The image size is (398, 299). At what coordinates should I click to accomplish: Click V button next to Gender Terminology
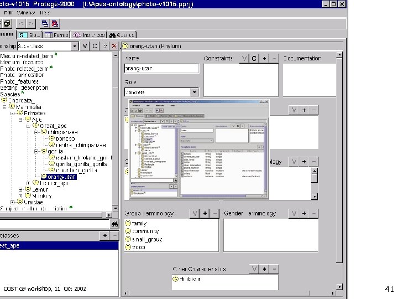tap(294, 213)
